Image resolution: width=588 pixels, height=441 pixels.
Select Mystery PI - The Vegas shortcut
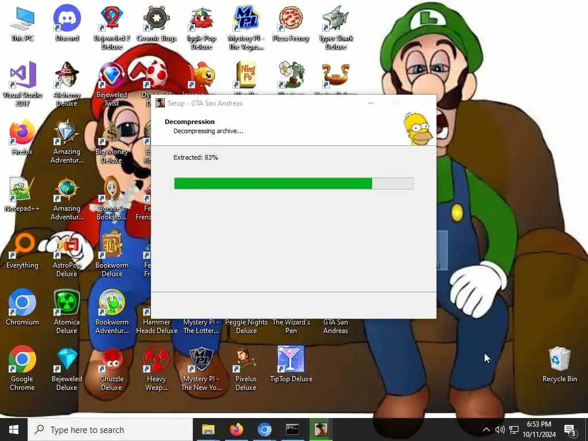pos(246,27)
